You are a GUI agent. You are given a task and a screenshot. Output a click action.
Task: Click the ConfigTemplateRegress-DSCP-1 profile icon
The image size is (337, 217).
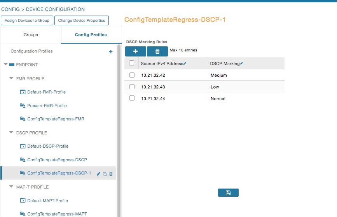pos(23,173)
